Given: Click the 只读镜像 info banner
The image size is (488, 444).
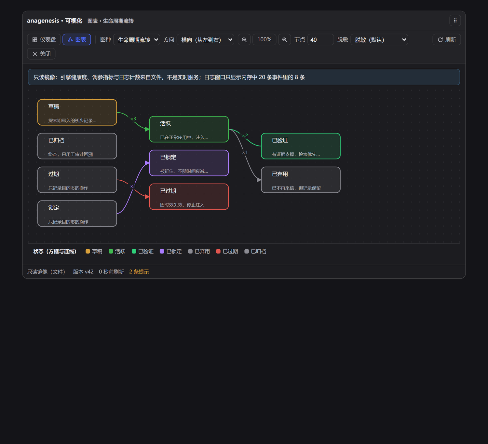Looking at the screenshot, I should point(244,77).
